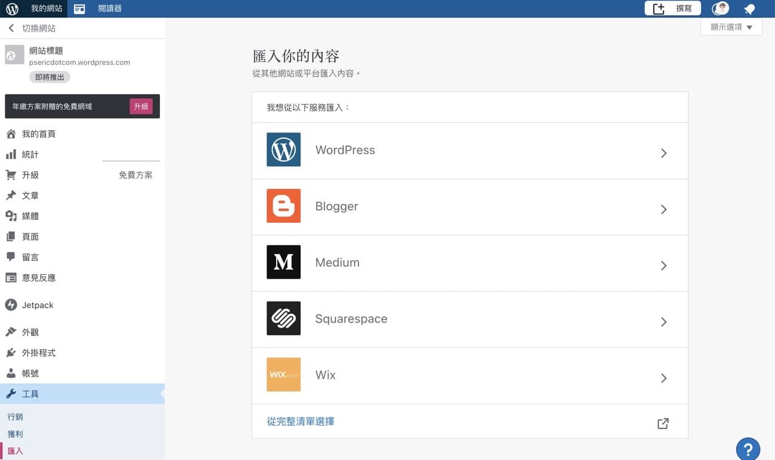This screenshot has height=460, width=775.
Task: Click the chevron on Medium row
Action: [664, 266]
